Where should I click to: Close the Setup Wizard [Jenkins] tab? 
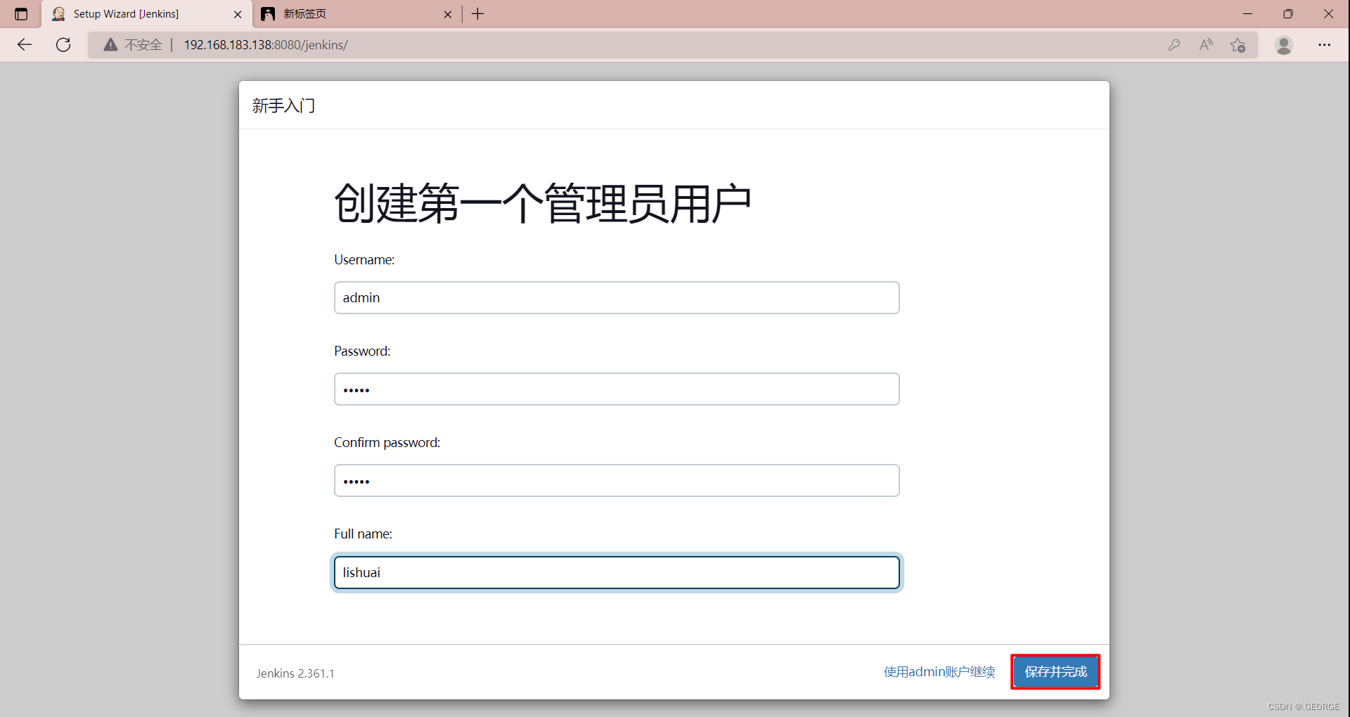coord(238,14)
